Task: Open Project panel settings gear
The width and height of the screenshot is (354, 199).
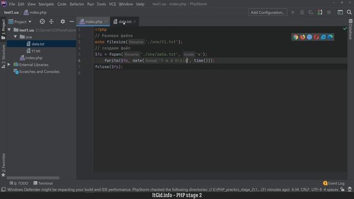Action: pos(63,22)
